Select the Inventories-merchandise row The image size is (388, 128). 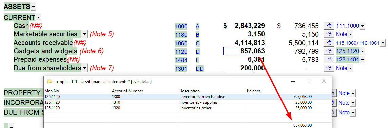tap(187, 97)
